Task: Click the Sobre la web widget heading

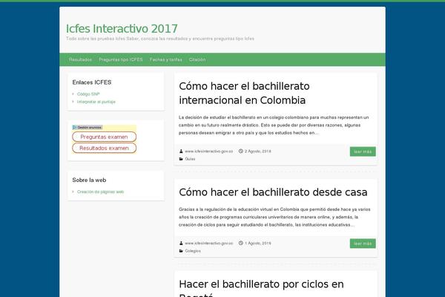Action: (89, 180)
